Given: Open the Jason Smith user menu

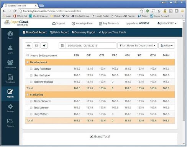Looking at the screenshot, I should click(x=167, y=23).
